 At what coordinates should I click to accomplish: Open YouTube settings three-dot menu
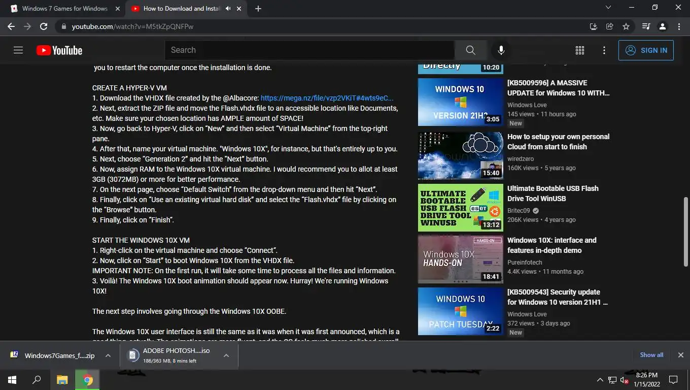(604, 50)
